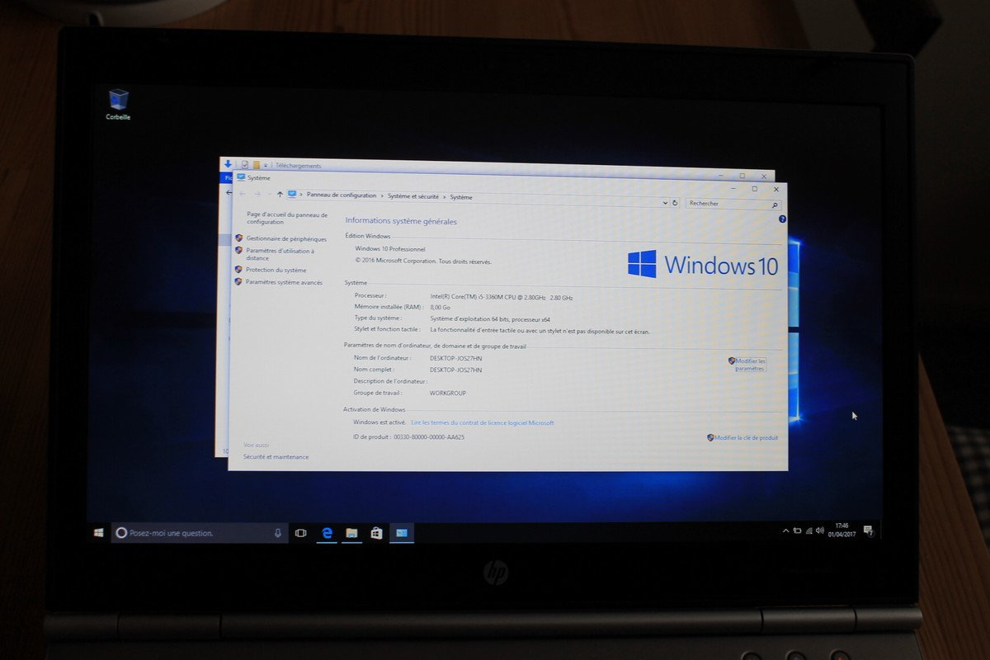Click the computer icon in address bar
The width and height of the screenshot is (990, 660).
(x=292, y=195)
